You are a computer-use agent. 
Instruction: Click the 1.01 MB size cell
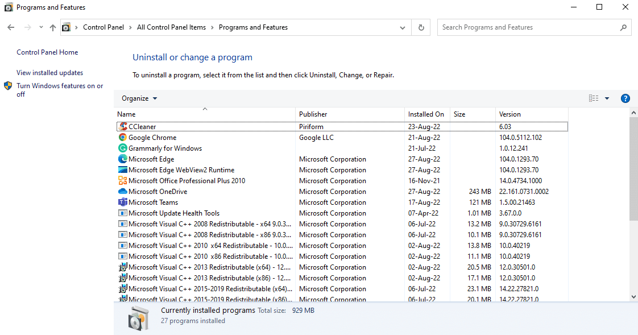click(x=479, y=213)
